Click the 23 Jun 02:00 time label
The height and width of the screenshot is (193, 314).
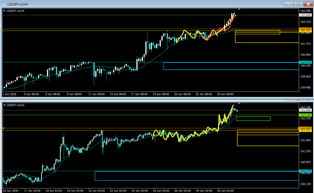118,191
